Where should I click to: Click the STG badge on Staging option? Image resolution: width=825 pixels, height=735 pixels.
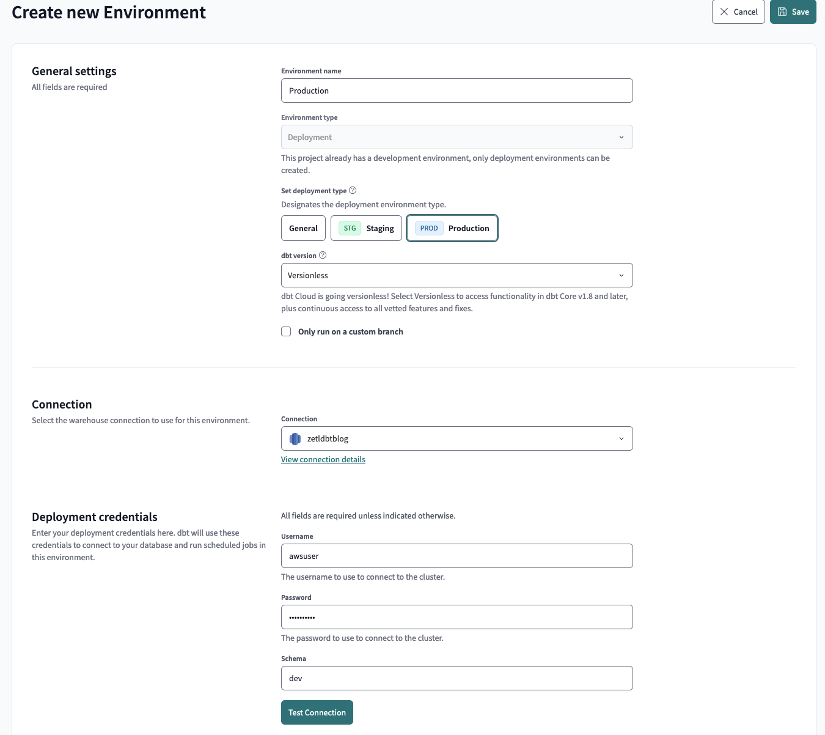pyautogui.click(x=350, y=228)
